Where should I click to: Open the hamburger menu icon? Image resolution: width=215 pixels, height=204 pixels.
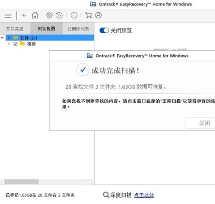8,16
